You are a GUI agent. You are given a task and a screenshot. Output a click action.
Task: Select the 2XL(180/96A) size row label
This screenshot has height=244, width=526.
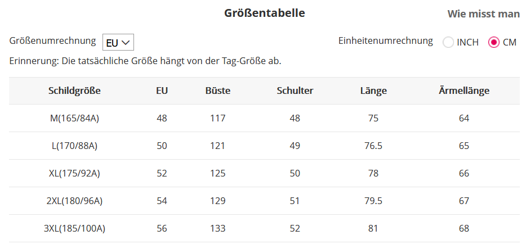tap(74, 201)
